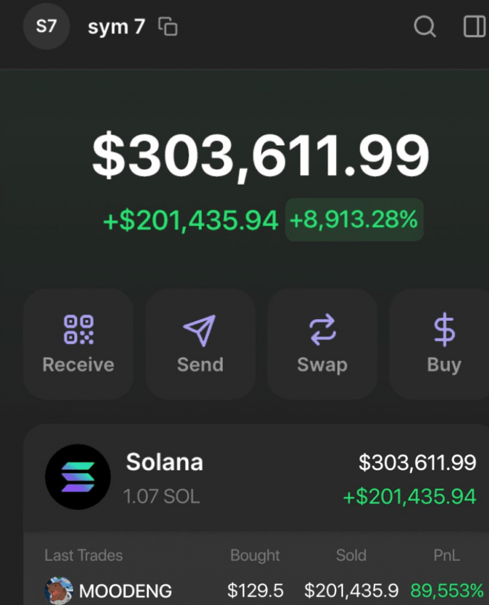Click the +$201,435.94 gain under the balance
The height and width of the screenshot is (605, 489).
click(190, 220)
